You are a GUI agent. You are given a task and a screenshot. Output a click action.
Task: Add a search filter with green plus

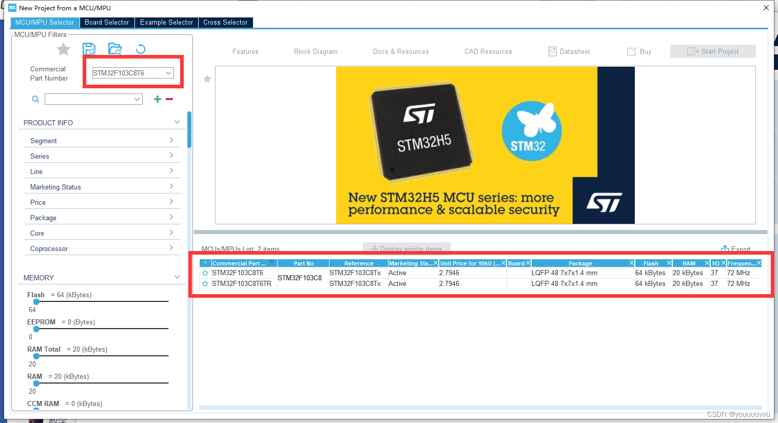[x=158, y=99]
